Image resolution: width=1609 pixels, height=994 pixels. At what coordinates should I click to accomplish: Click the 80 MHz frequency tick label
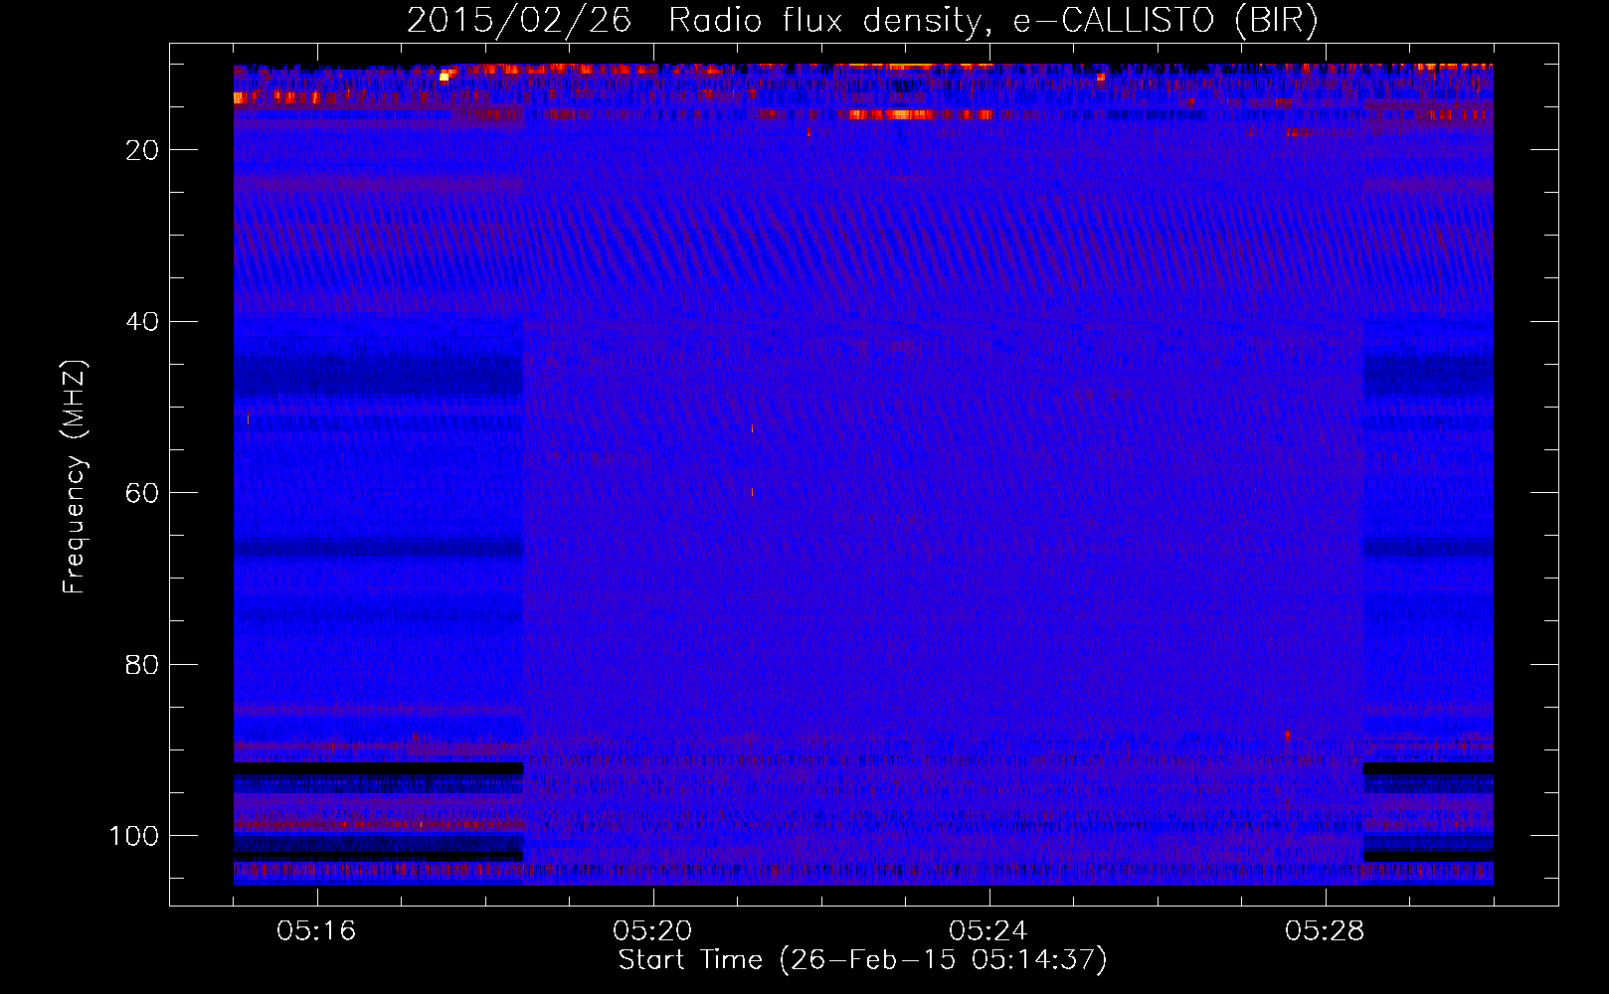(x=142, y=665)
